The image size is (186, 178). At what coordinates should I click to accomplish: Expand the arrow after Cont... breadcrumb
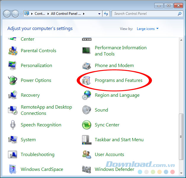48,14
